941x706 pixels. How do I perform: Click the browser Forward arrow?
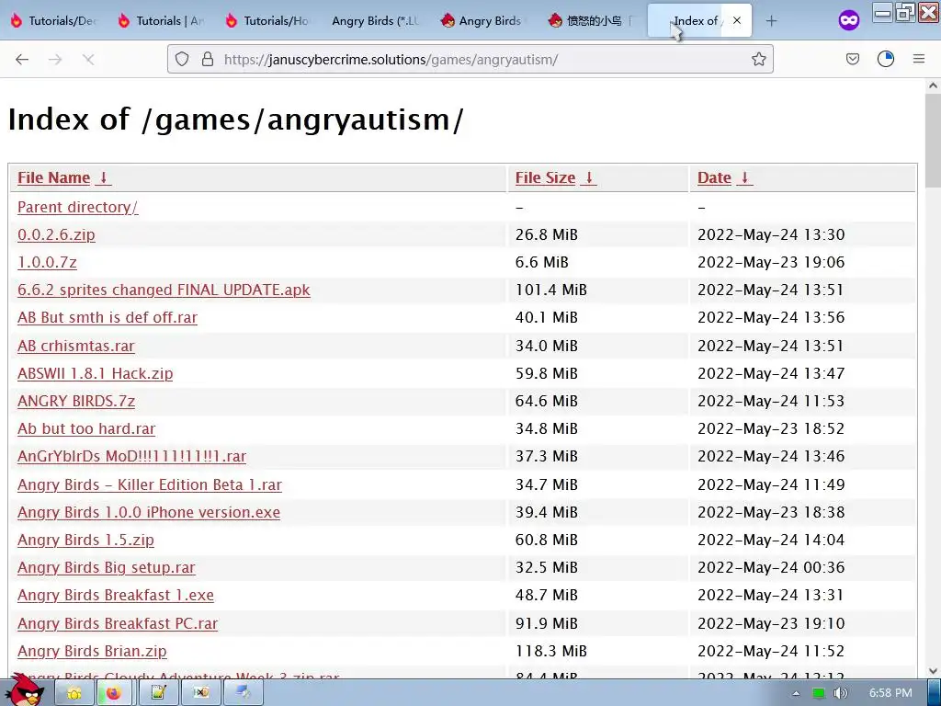click(55, 59)
